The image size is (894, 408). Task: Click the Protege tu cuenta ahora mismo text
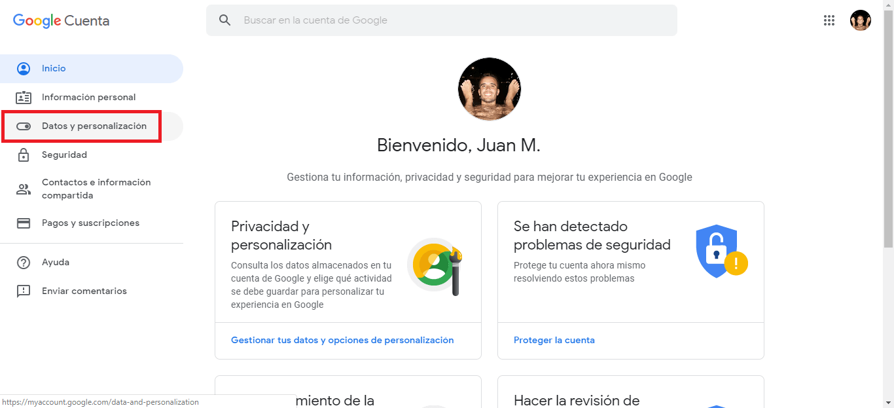click(x=580, y=272)
